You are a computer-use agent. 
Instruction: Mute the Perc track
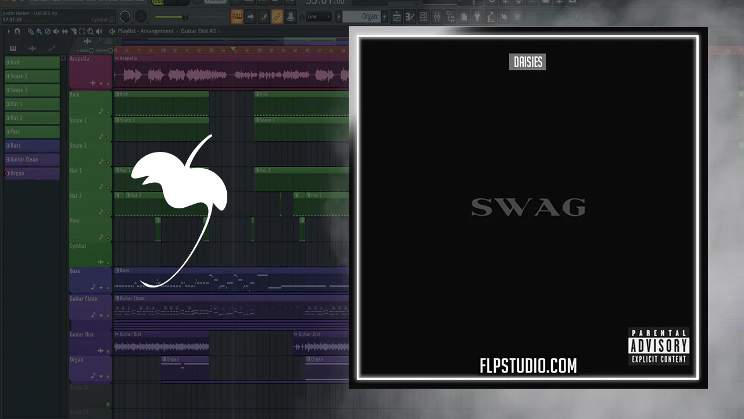click(x=108, y=237)
